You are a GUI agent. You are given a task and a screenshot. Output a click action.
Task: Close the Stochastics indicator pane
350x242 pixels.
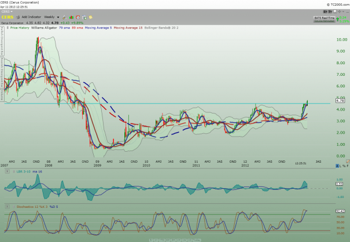[8, 207]
